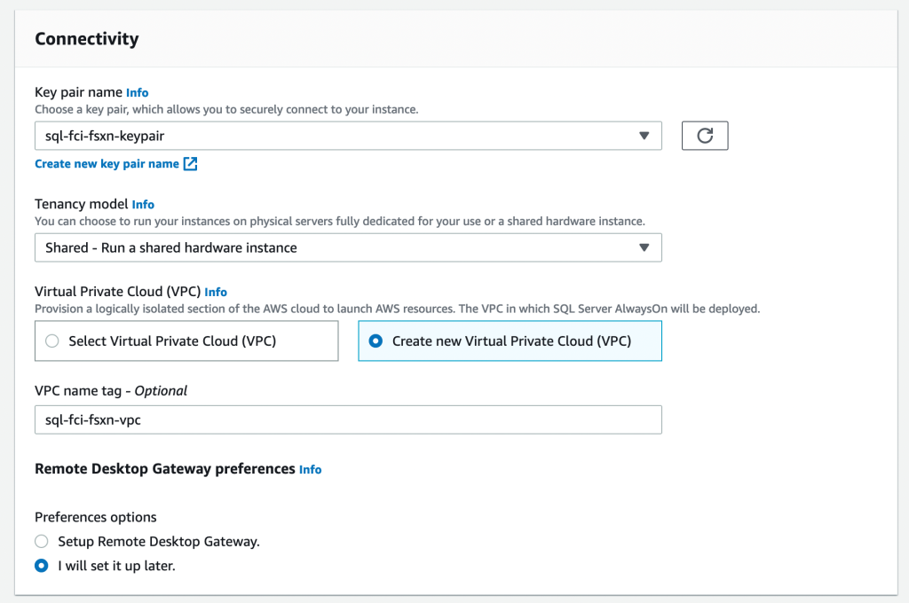Viewport: 909px width, 603px height.
Task: Select the option Setup Remote Desktop Gateway
Action: (41, 541)
